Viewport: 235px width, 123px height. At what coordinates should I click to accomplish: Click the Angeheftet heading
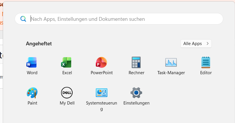39,44
